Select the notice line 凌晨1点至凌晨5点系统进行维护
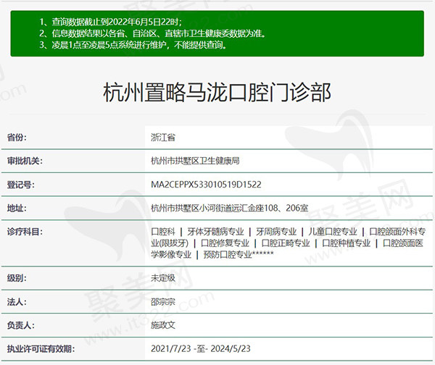This screenshot has height=365, width=435. tap(133, 45)
